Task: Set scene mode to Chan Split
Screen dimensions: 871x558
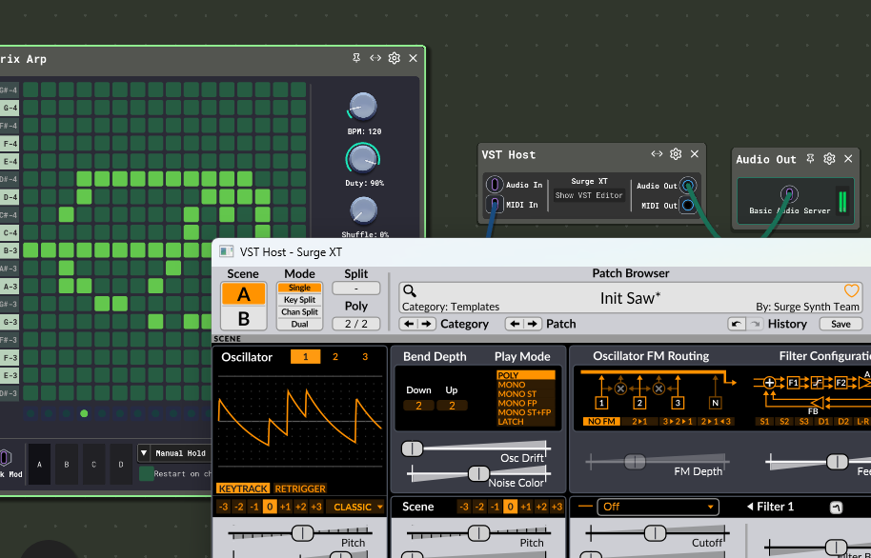Action: [300, 312]
